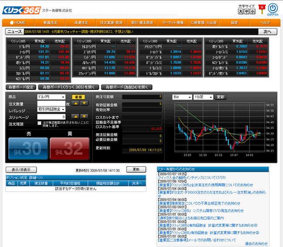Click the 平均約定価格 column header
Viewport: 283px width, 247px height.
pyautogui.click(x=70, y=183)
